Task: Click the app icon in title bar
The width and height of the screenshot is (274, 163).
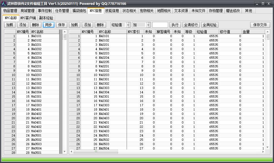Action: click(3, 3)
